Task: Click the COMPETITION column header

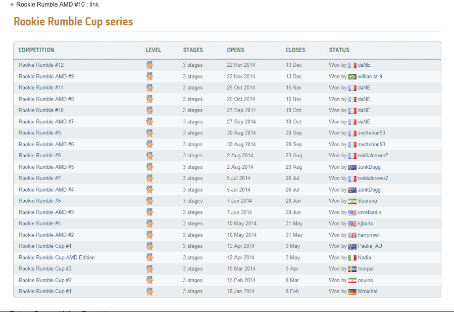Action: [36, 50]
